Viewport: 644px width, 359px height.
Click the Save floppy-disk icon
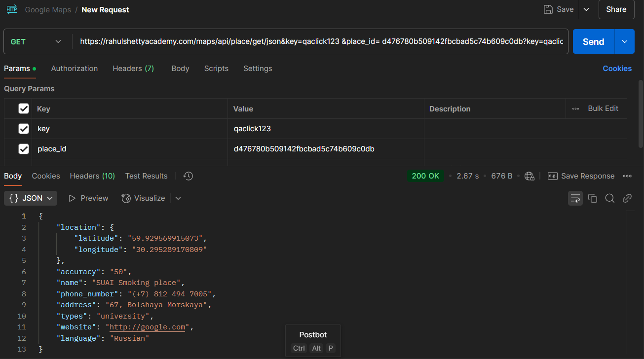click(548, 9)
